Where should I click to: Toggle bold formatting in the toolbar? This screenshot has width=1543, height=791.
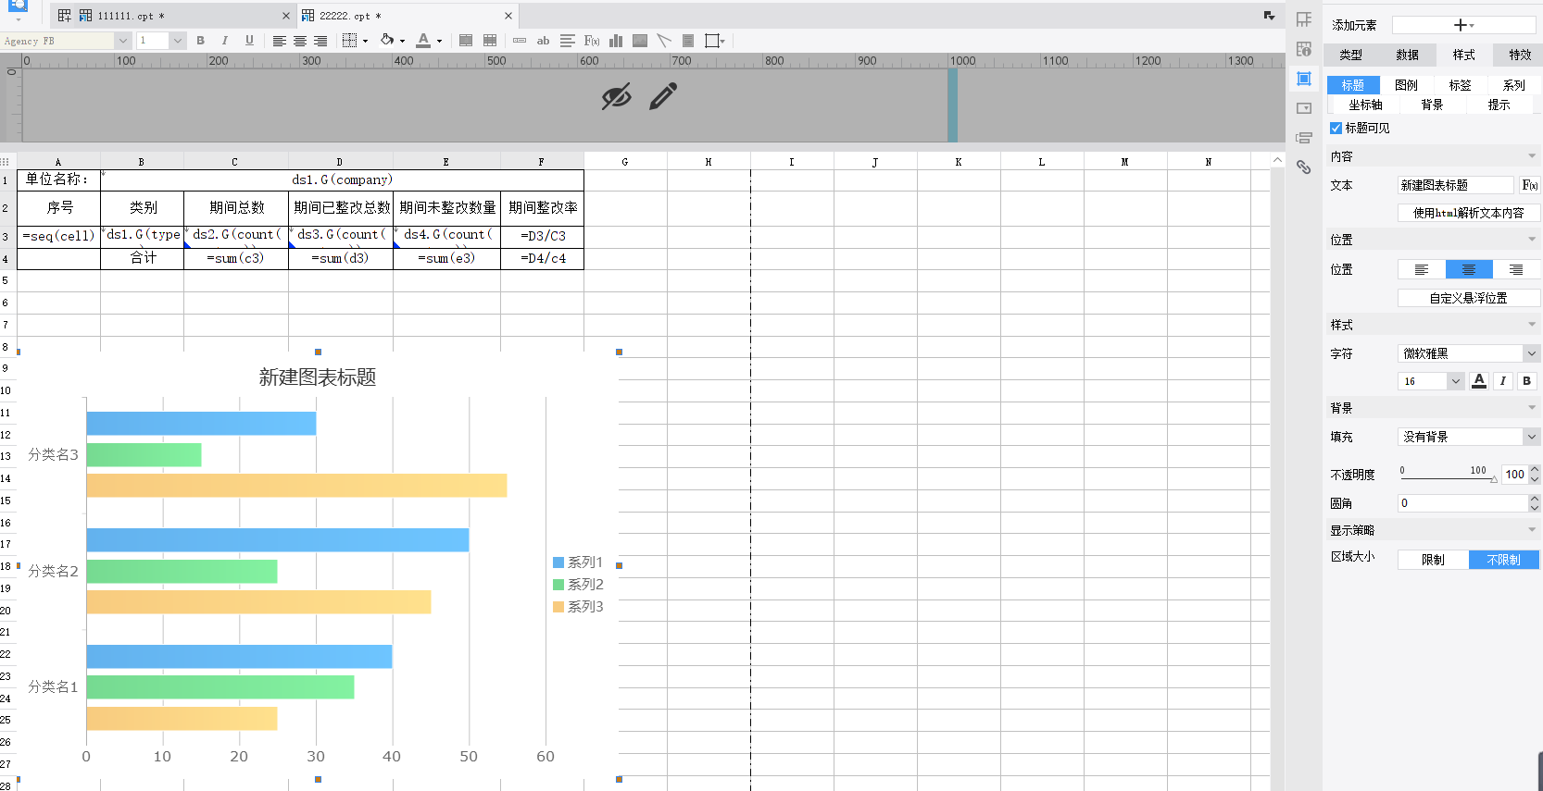click(x=200, y=41)
